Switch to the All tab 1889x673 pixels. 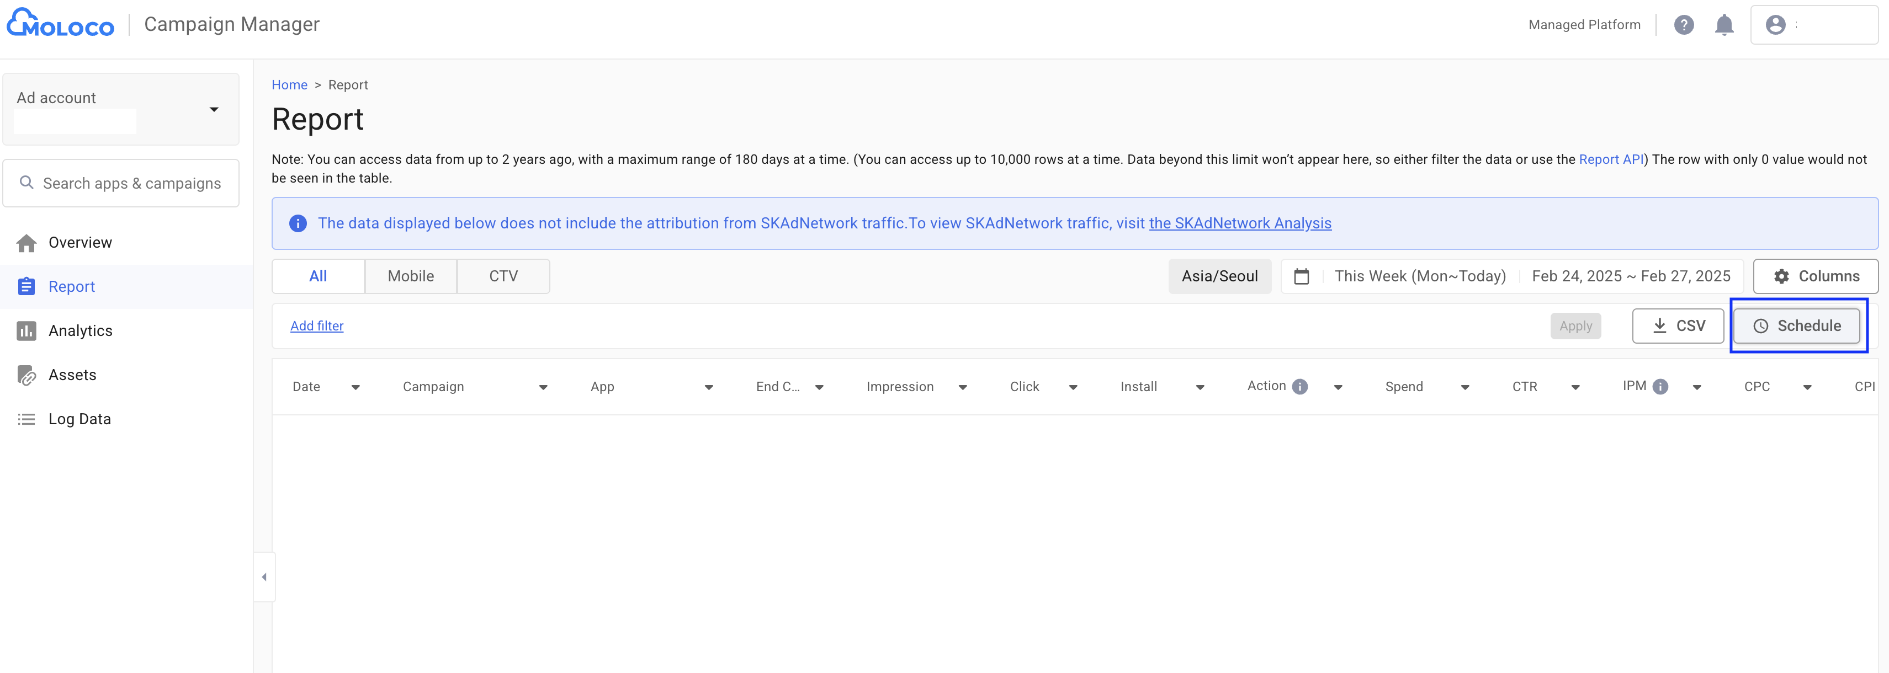(x=319, y=276)
